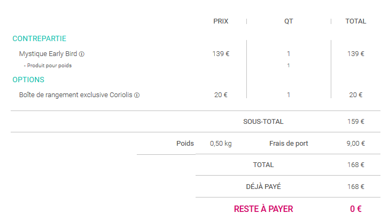Click the SOUS-TOTAL label
Screen dimensions: 389x221
click(x=263, y=122)
